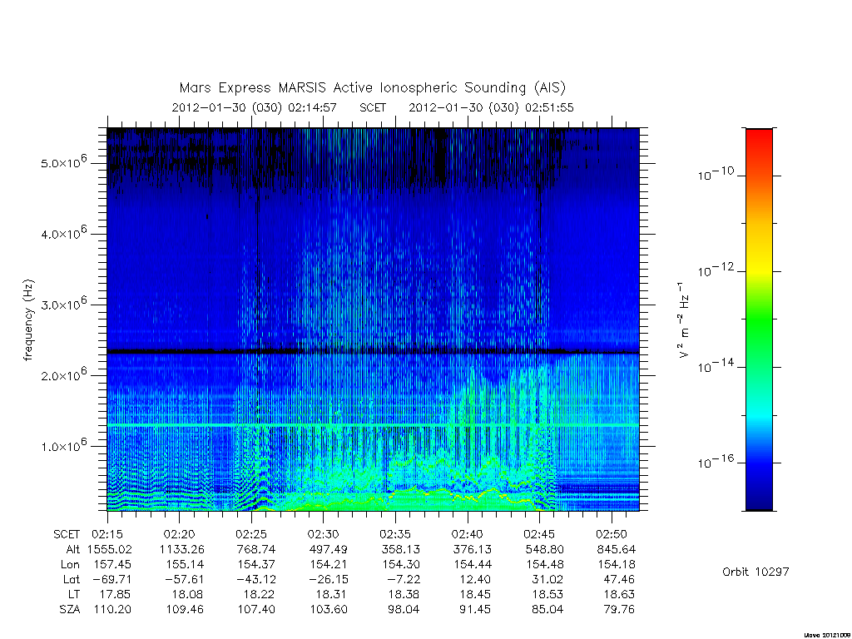
Task: Click the altitude value 358.13
Action: pyautogui.click(x=400, y=549)
